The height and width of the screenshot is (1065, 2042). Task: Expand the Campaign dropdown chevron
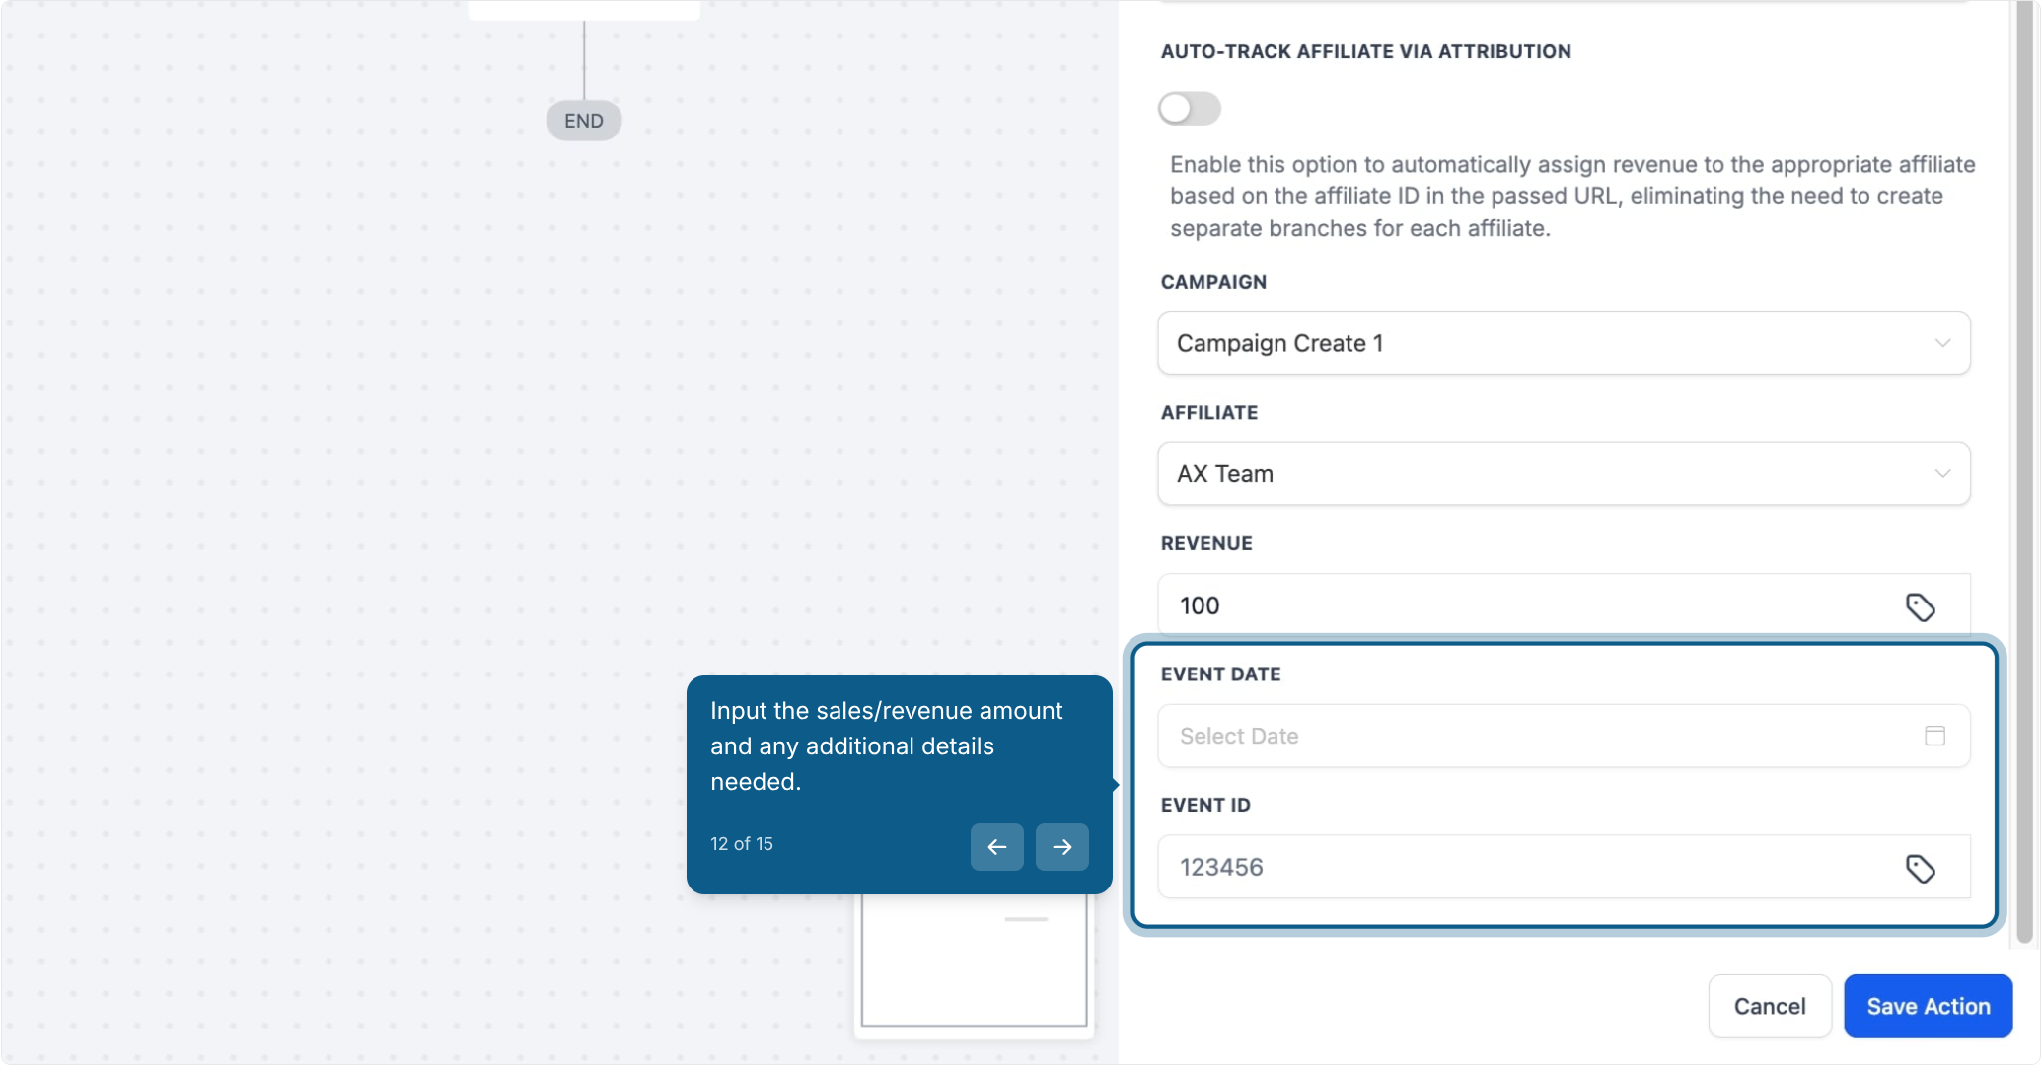point(1941,343)
